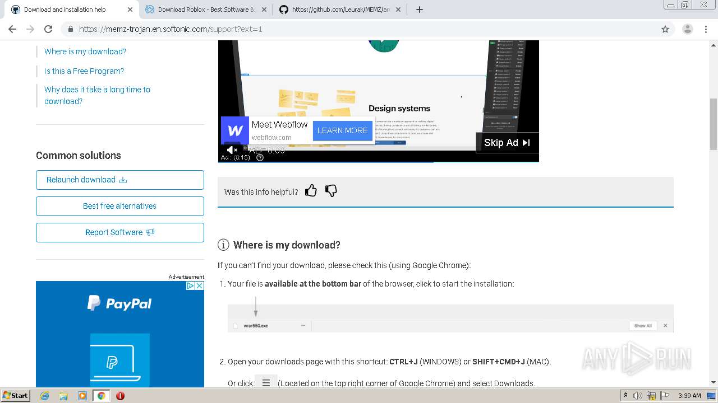Screen dimensions: 718x403
Task: Switch to 'Download and installation help' tab
Action: point(72,10)
